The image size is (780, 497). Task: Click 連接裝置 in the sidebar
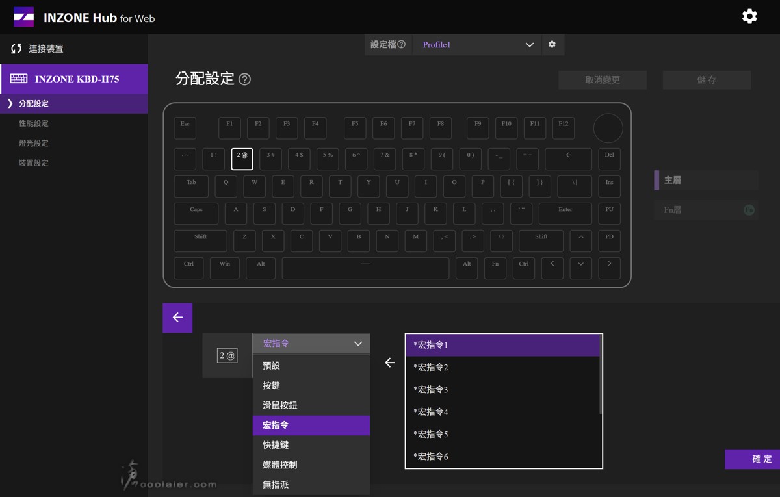(x=45, y=49)
